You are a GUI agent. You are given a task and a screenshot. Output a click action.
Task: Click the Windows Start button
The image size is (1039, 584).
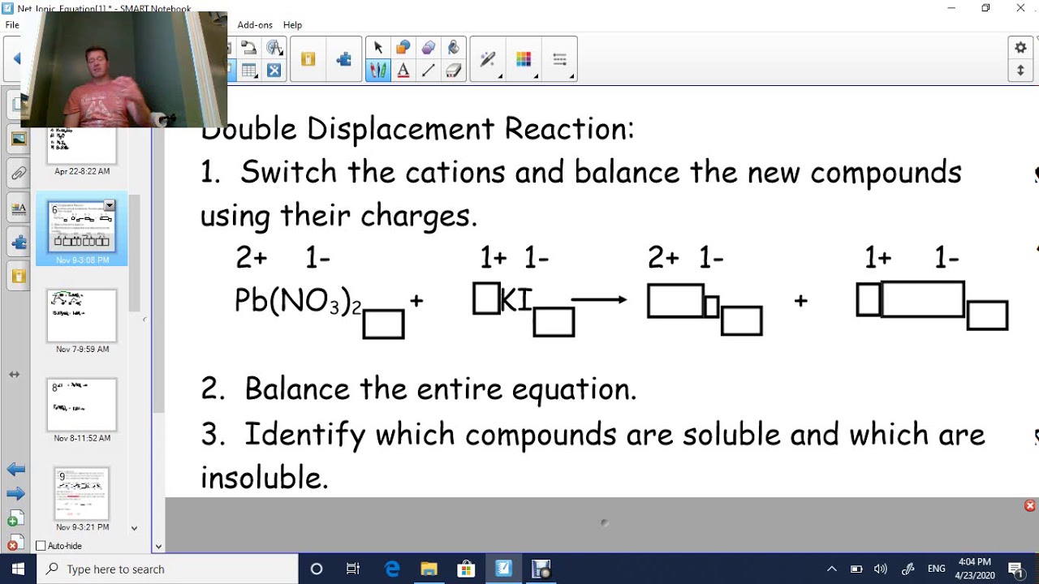pos(19,569)
